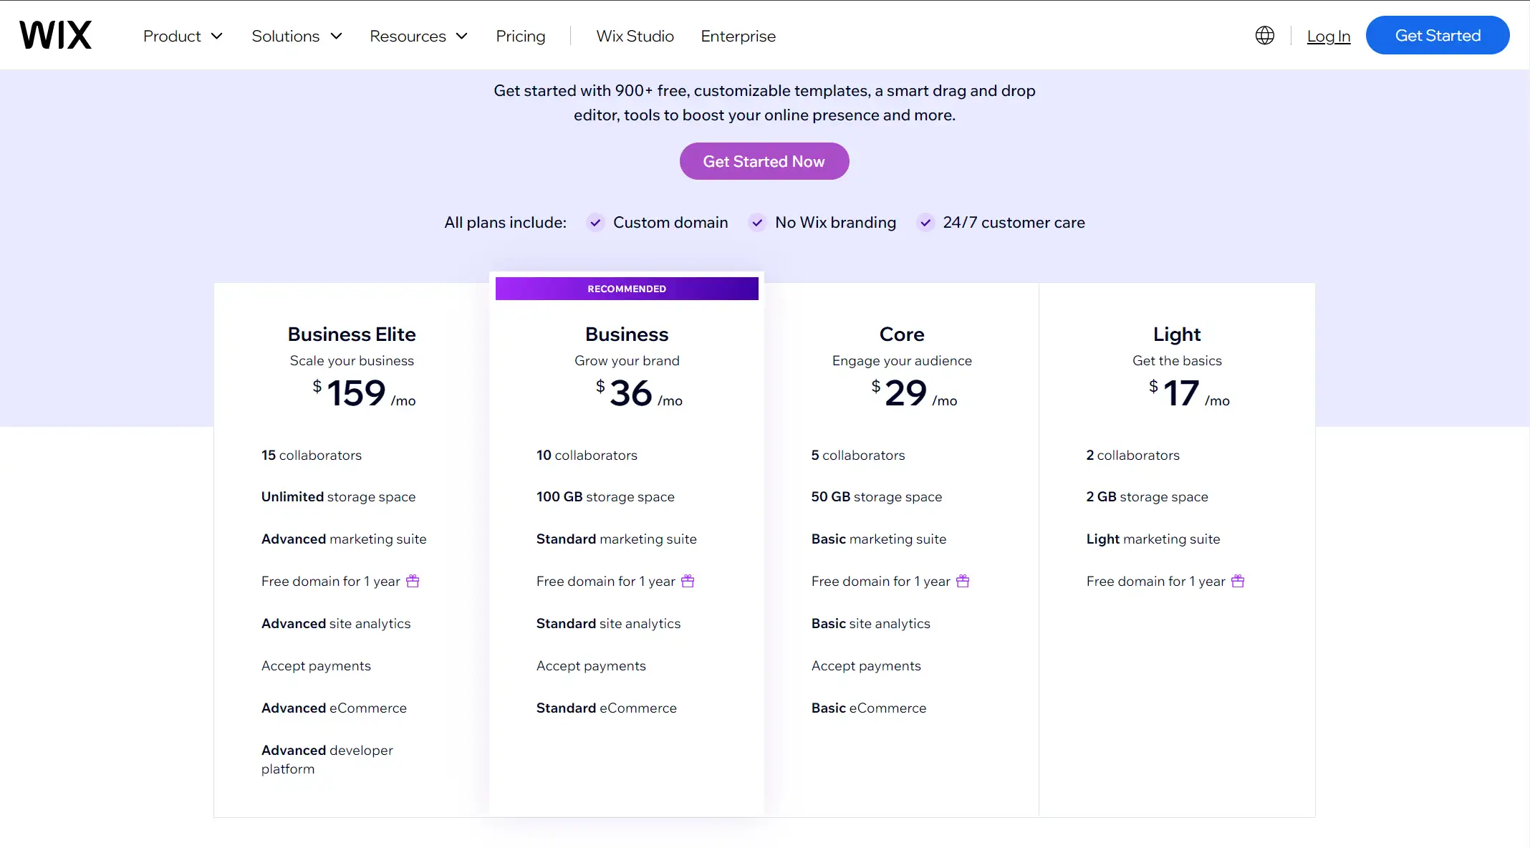Expand the Solutions dropdown menu
Viewport: 1530px width, 848px height.
pos(297,36)
